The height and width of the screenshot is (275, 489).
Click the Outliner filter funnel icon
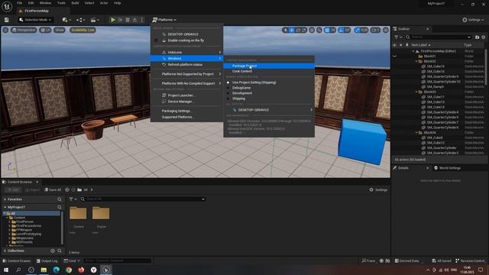tap(397, 37)
